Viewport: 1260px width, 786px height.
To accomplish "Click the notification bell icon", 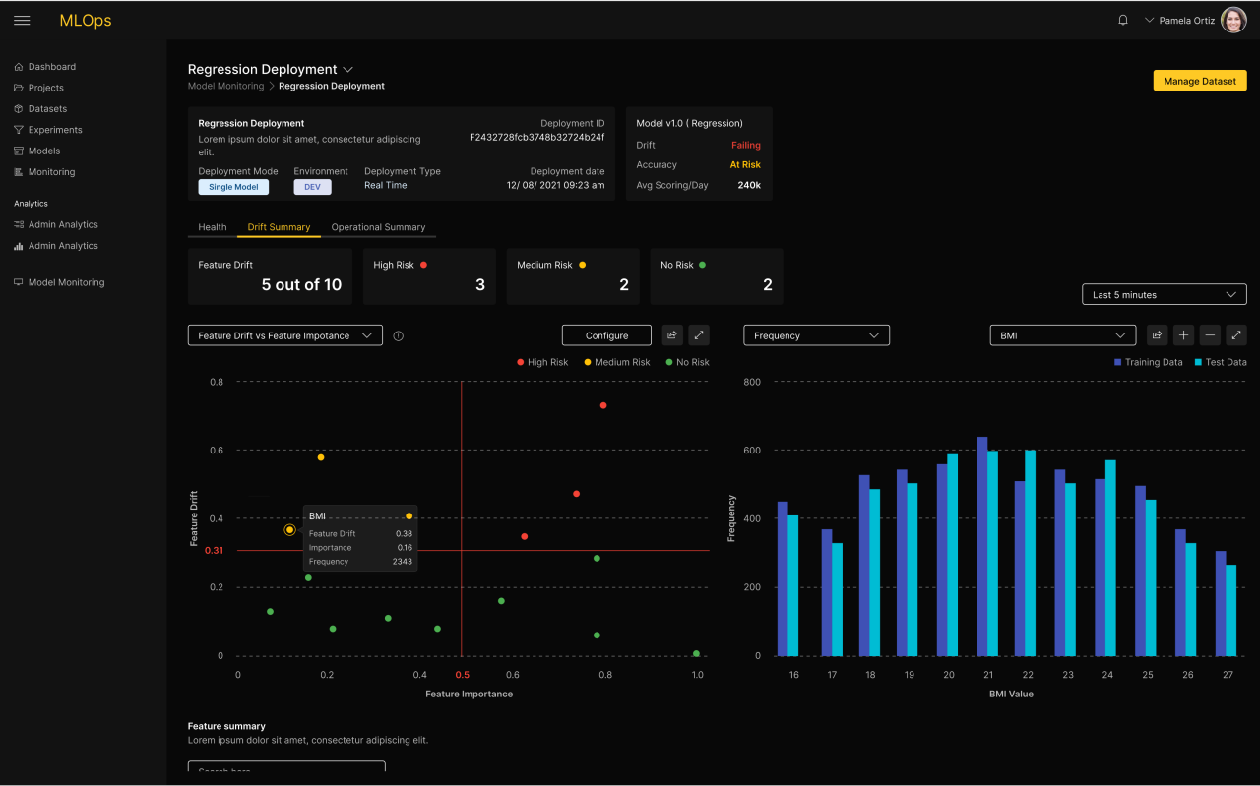I will [1123, 20].
